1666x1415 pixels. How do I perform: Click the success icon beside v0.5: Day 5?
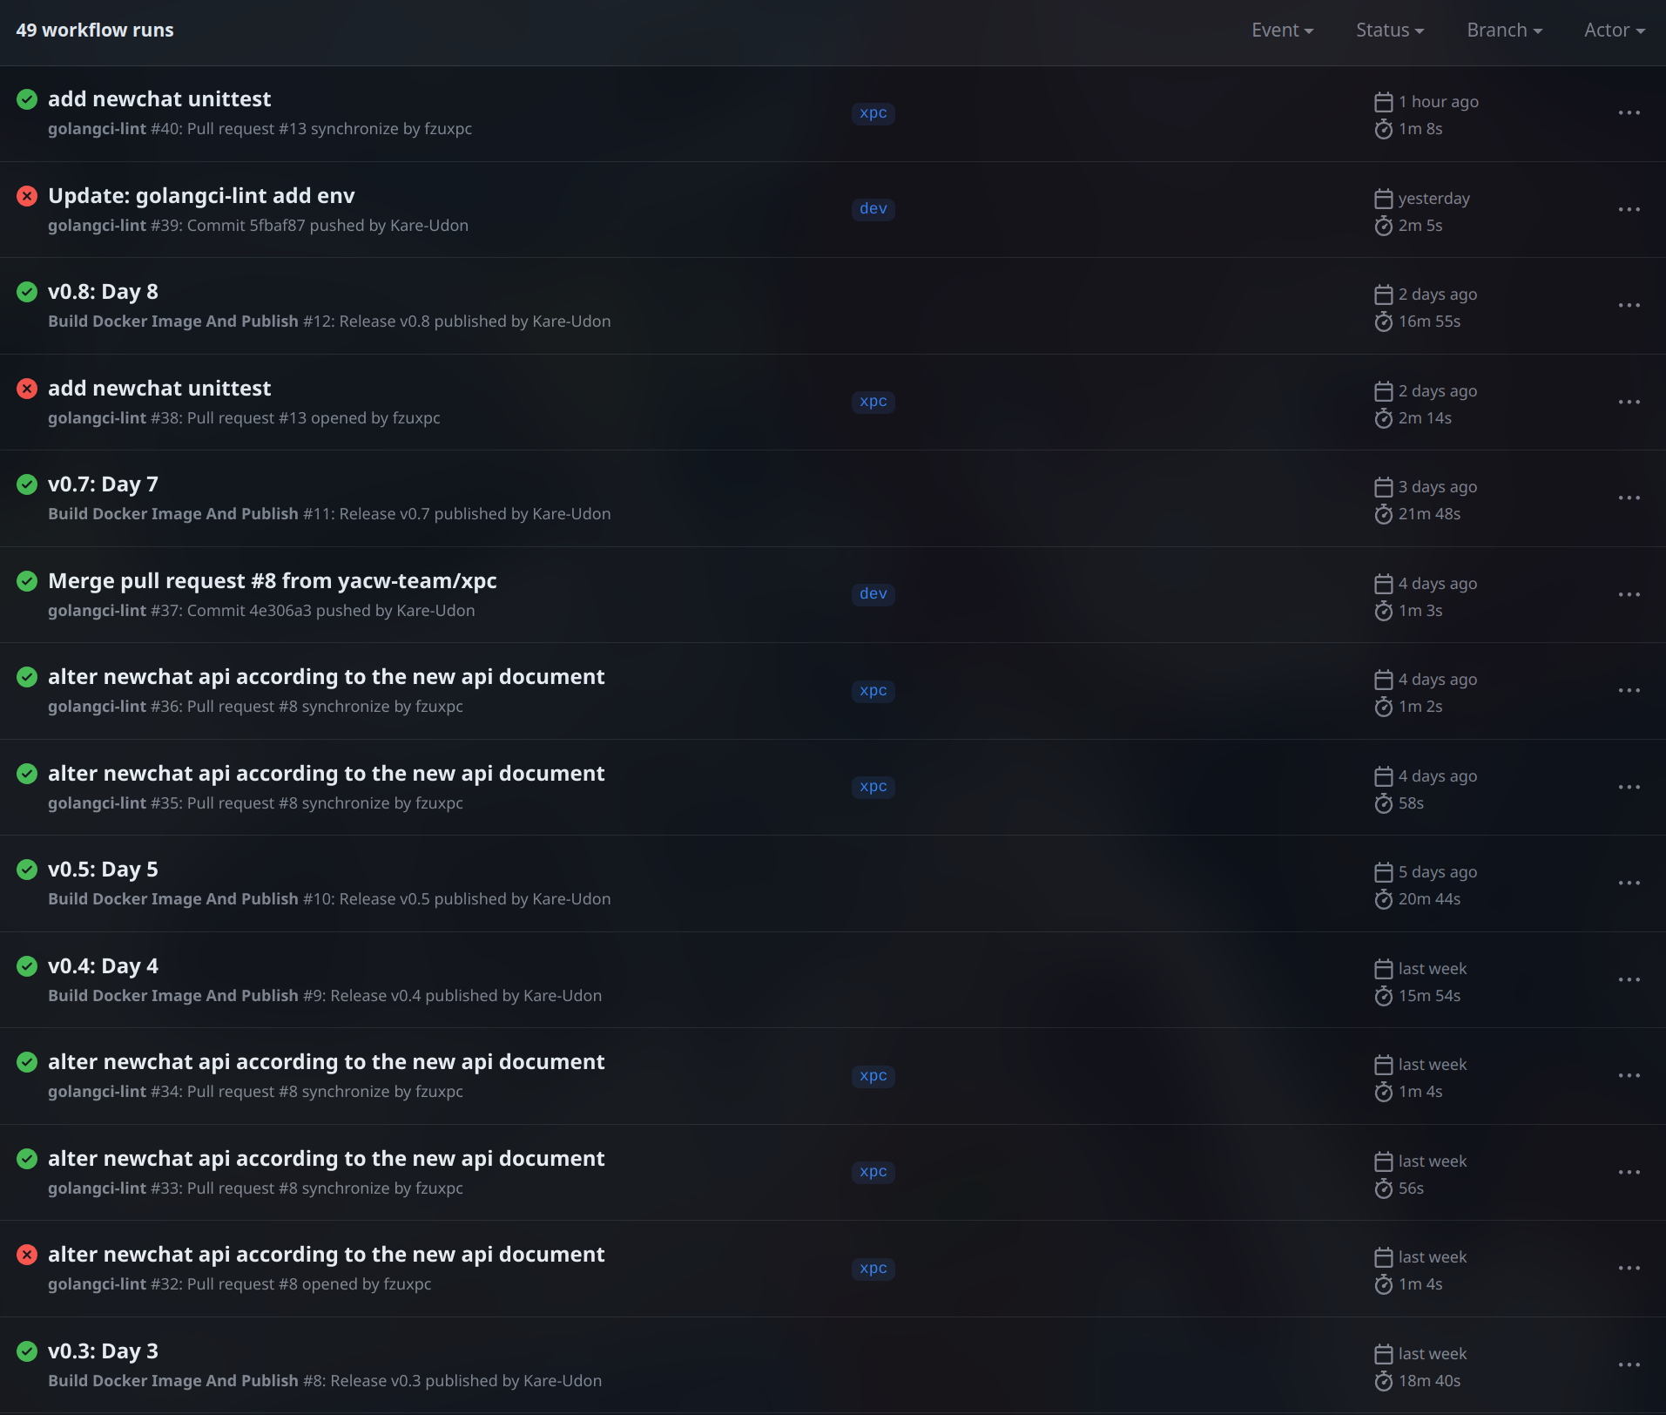(x=27, y=870)
